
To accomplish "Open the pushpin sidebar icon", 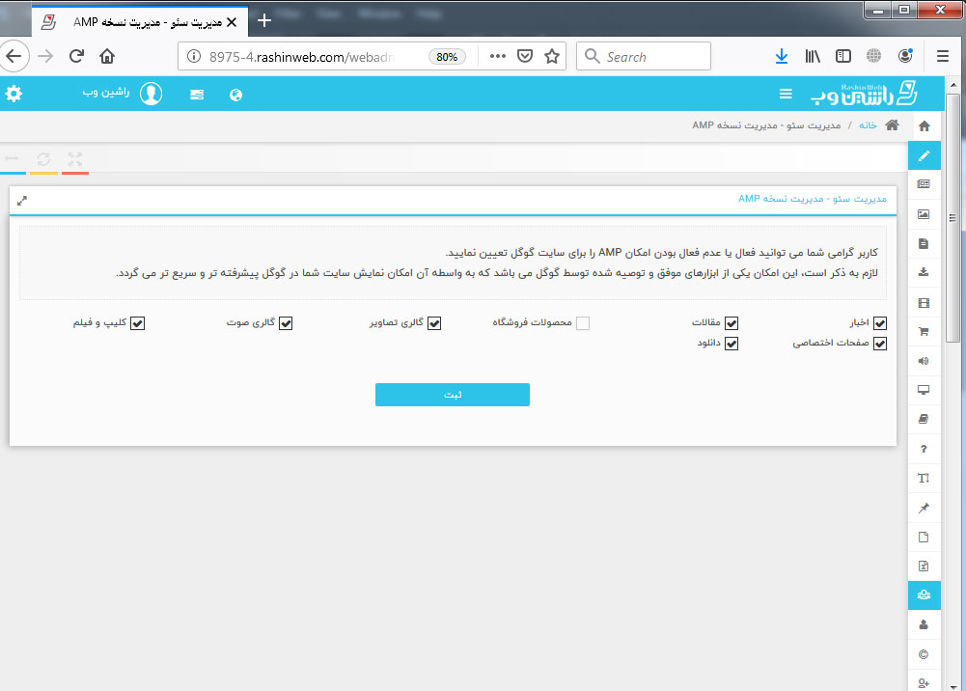I will 924,508.
